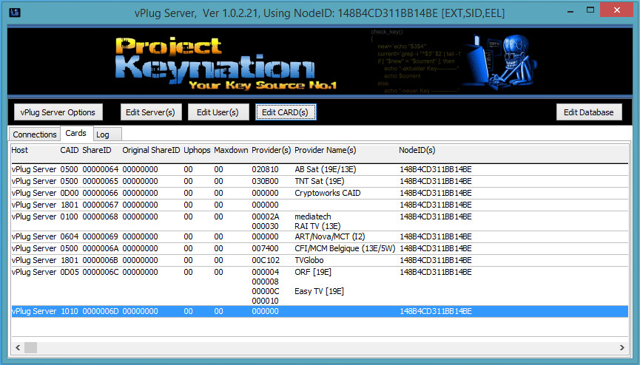Screen dimensions: 640x365
Task: Open the Edit User(s) dialog
Action: 218,112
